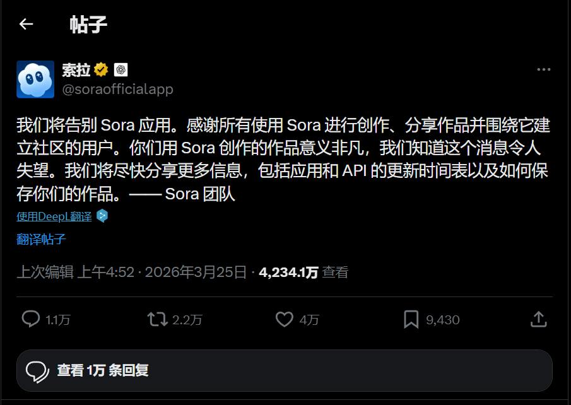Open the @soraofficialapp handle link
Screen dimensions: 571x405
tap(117, 90)
